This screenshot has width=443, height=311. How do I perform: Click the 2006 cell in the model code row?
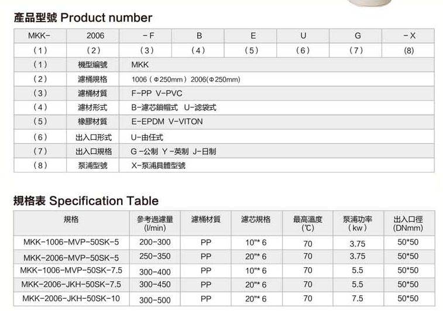94,36
